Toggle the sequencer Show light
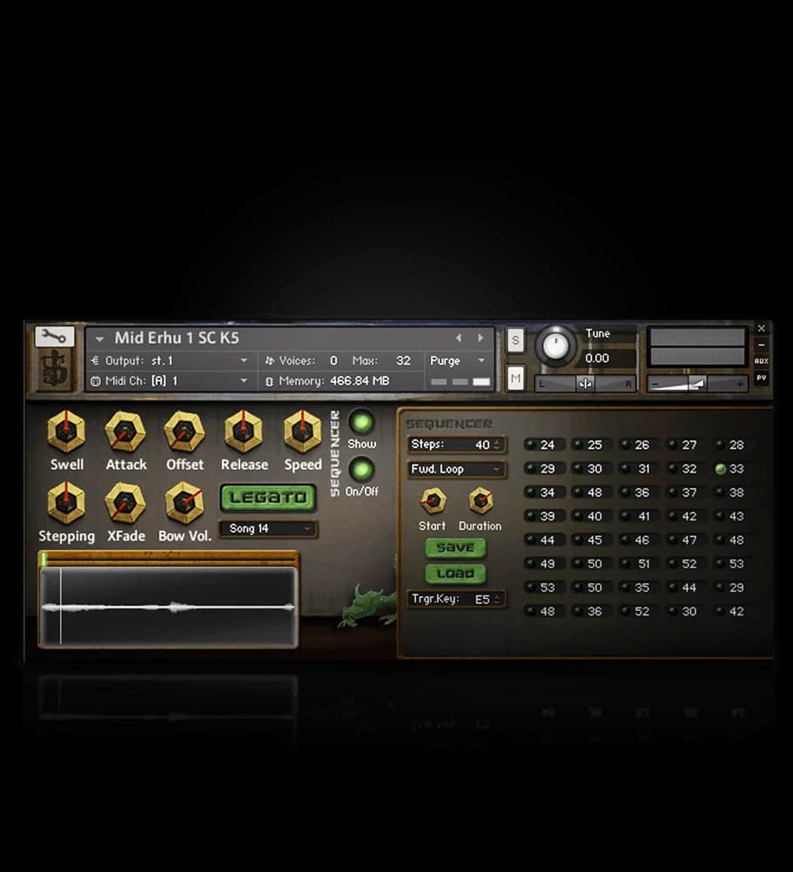 coord(361,421)
